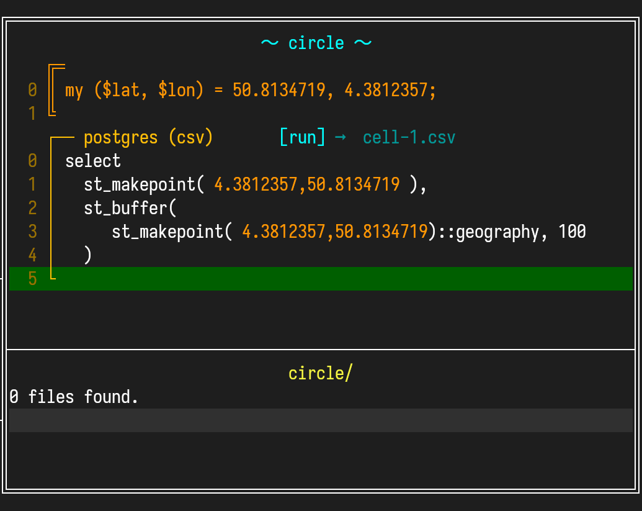Click the [run] button for the postgres cell

[x=302, y=137]
